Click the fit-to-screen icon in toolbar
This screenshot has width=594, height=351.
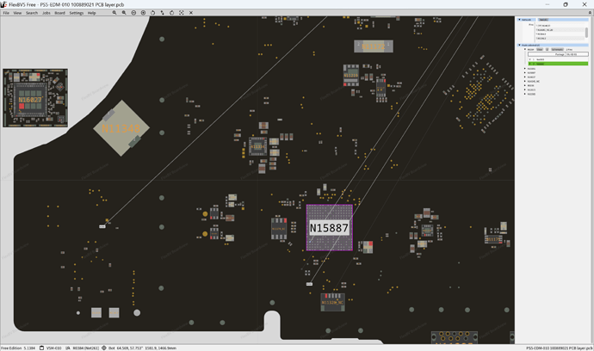coord(182,13)
